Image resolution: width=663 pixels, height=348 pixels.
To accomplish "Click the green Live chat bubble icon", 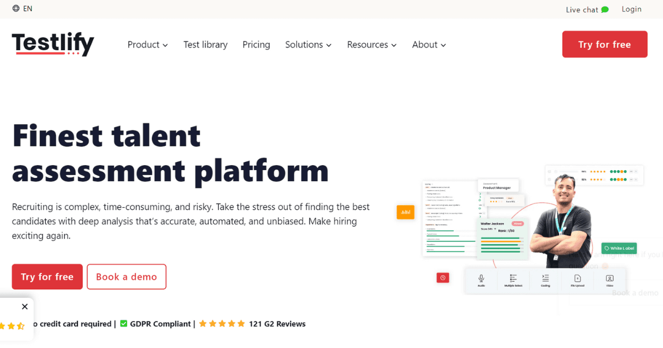I will click(605, 9).
